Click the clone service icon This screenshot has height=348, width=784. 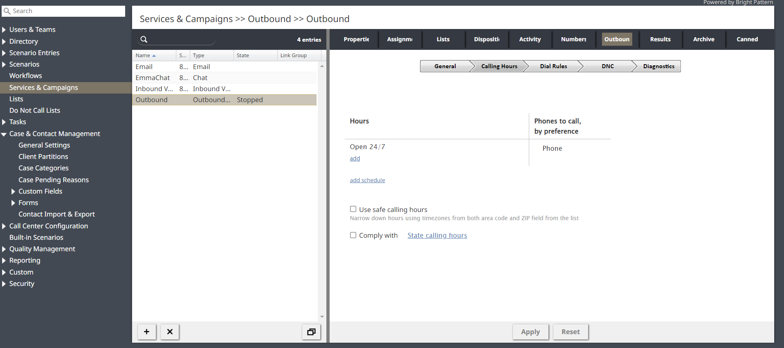click(311, 332)
